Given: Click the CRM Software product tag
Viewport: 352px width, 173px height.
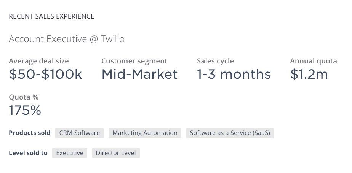Looking at the screenshot, I should point(80,133).
